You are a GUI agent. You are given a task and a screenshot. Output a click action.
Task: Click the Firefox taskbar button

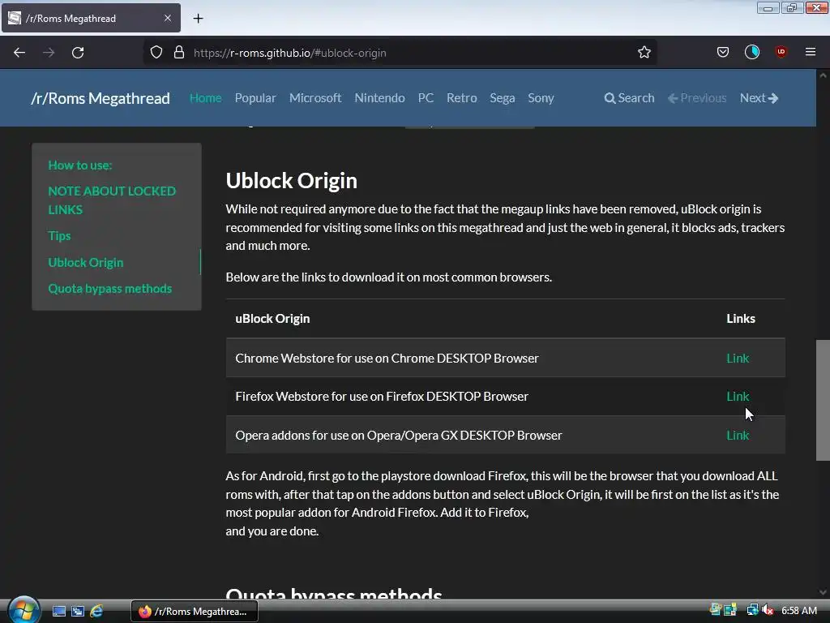tap(195, 612)
